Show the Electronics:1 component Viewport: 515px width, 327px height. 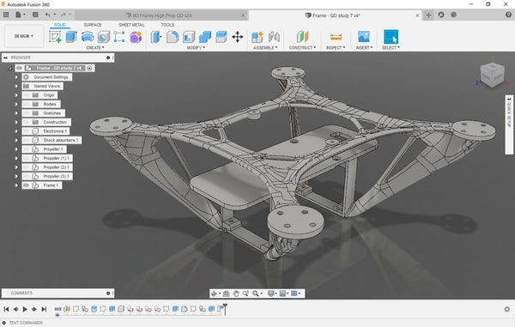[x=27, y=131]
